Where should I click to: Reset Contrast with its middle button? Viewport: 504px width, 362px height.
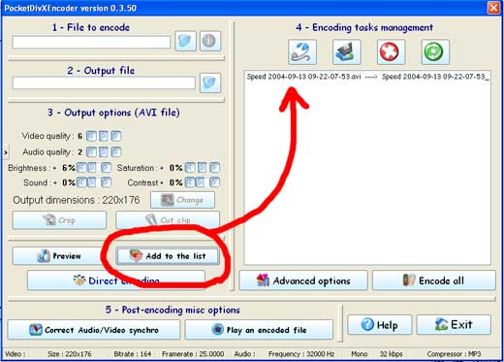point(201,182)
